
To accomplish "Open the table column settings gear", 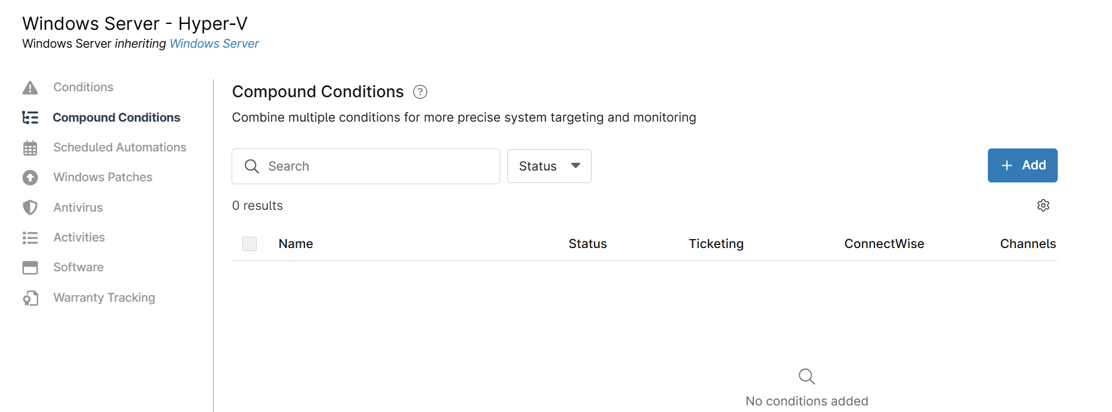I will (1043, 206).
